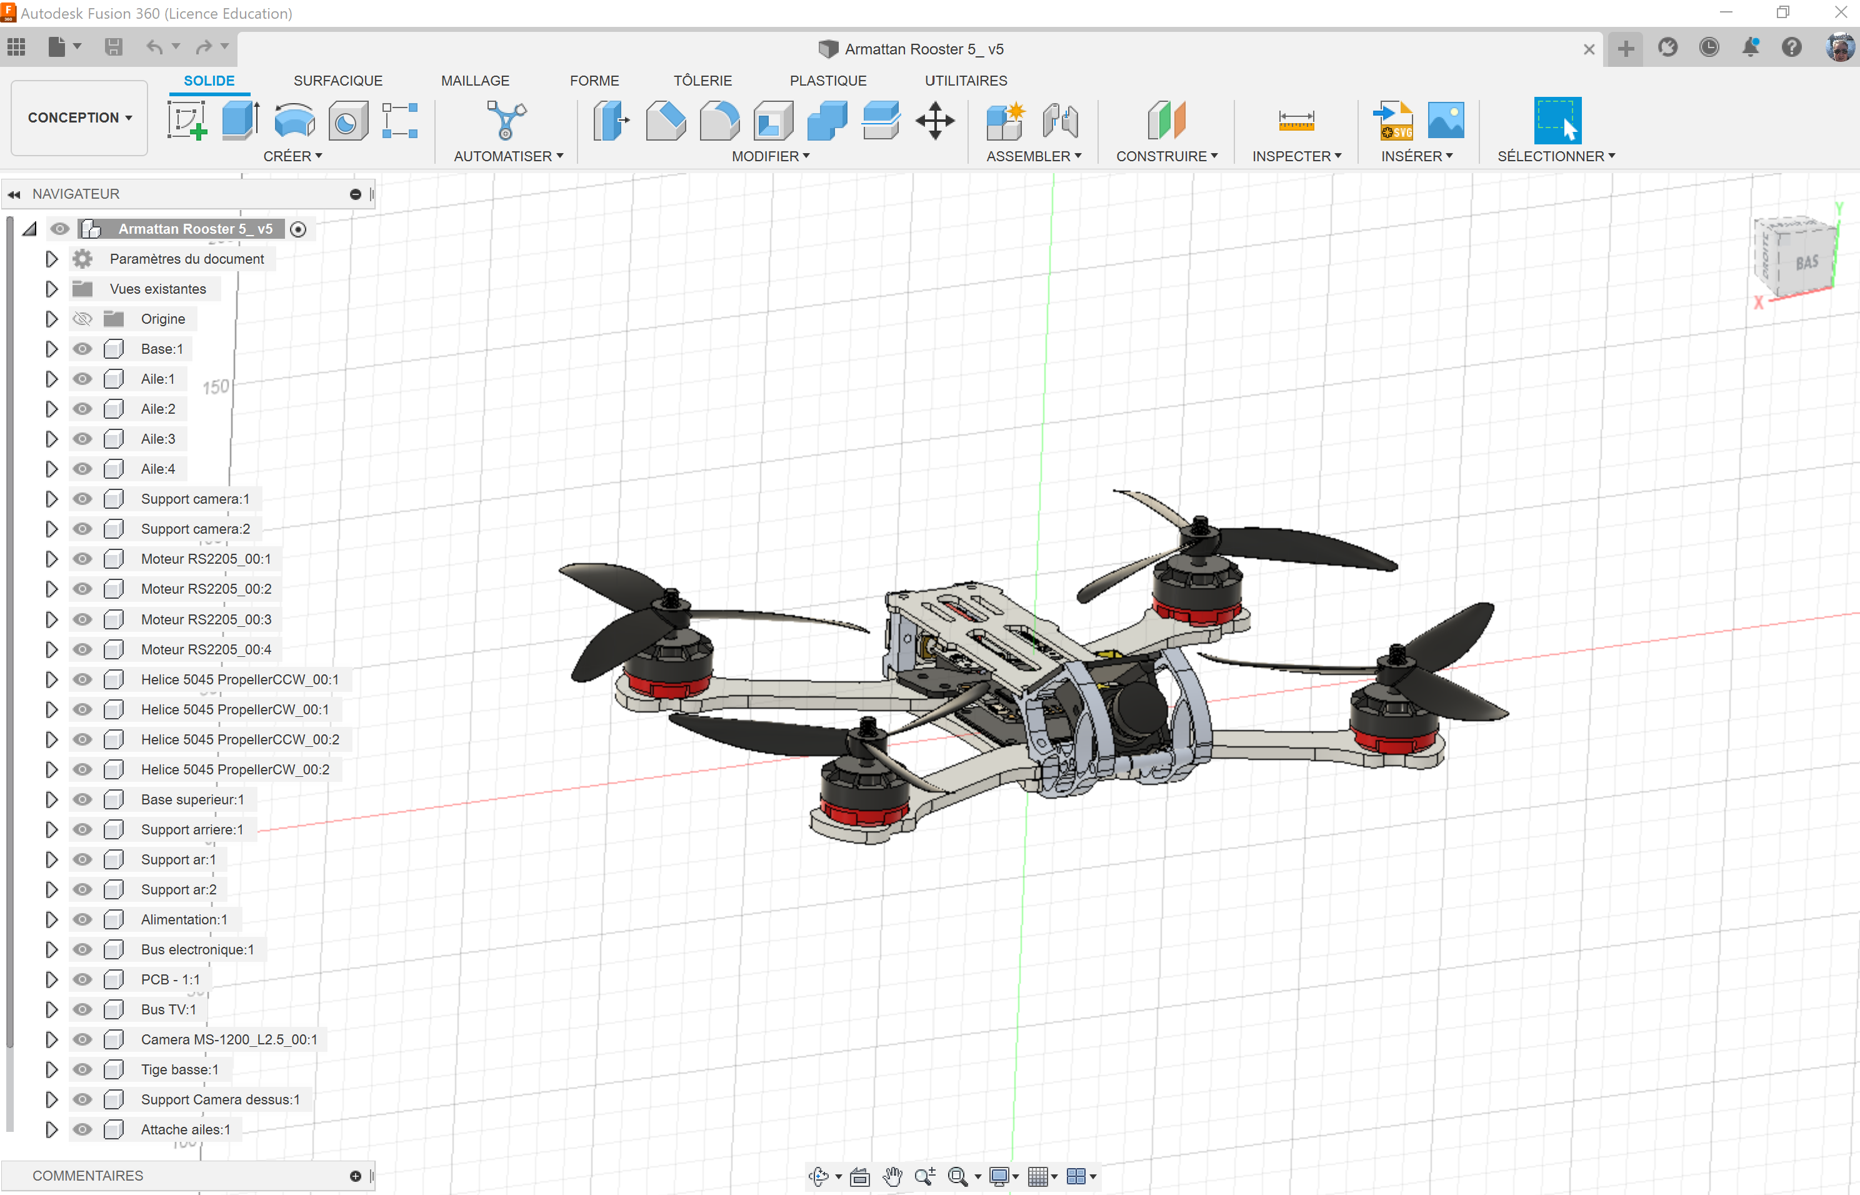Click the Create Sketch icon
This screenshot has width=1860, height=1195.
tap(187, 120)
